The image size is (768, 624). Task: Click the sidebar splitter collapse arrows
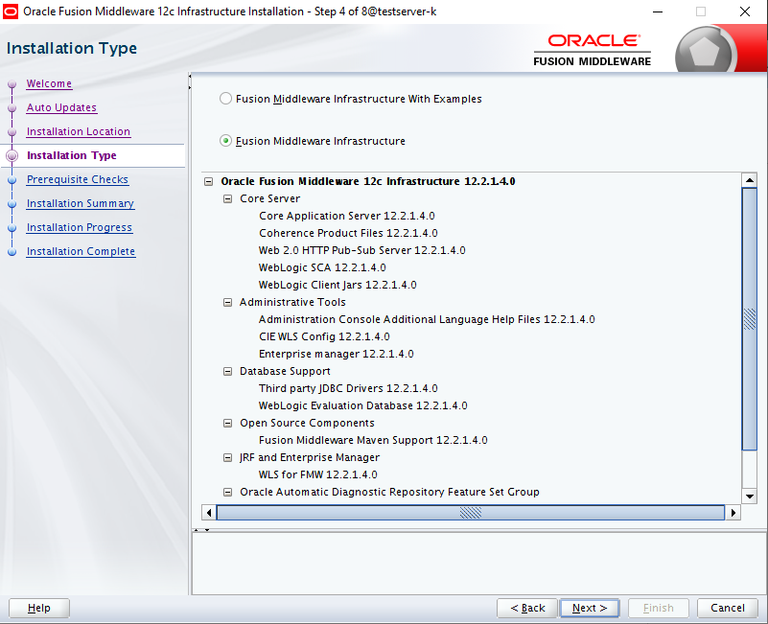190,81
